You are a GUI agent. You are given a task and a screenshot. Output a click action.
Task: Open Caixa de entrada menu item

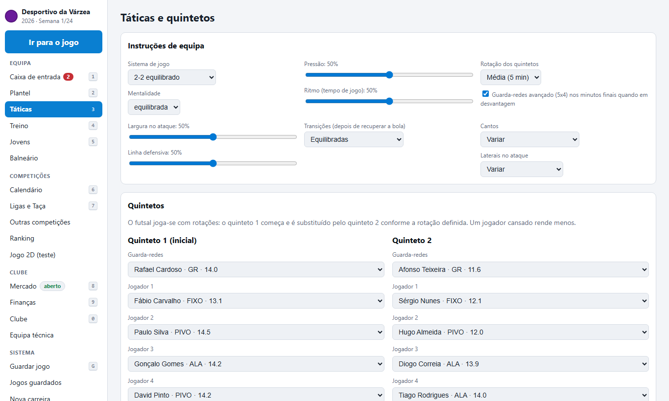click(x=53, y=77)
